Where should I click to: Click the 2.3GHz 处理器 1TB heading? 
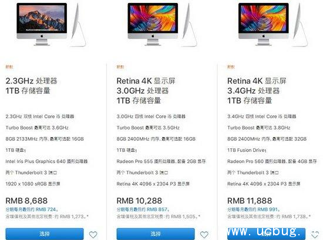pyautogui.click(x=31, y=86)
